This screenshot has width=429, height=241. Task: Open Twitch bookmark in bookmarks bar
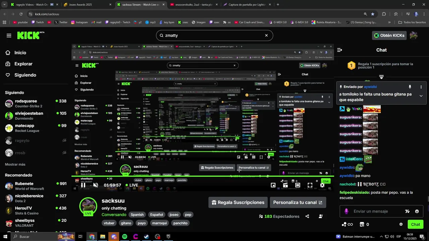click(38, 22)
